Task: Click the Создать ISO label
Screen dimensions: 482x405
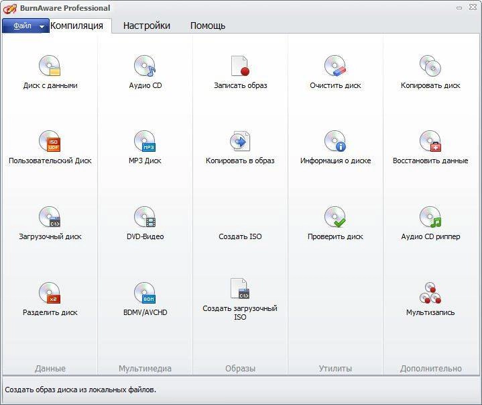Action: pos(240,236)
